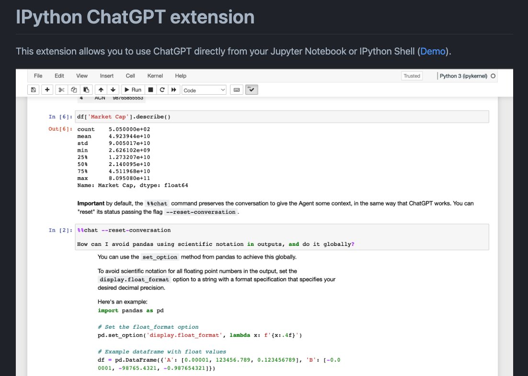Click the %%chat inline code in Important note

[157, 203]
